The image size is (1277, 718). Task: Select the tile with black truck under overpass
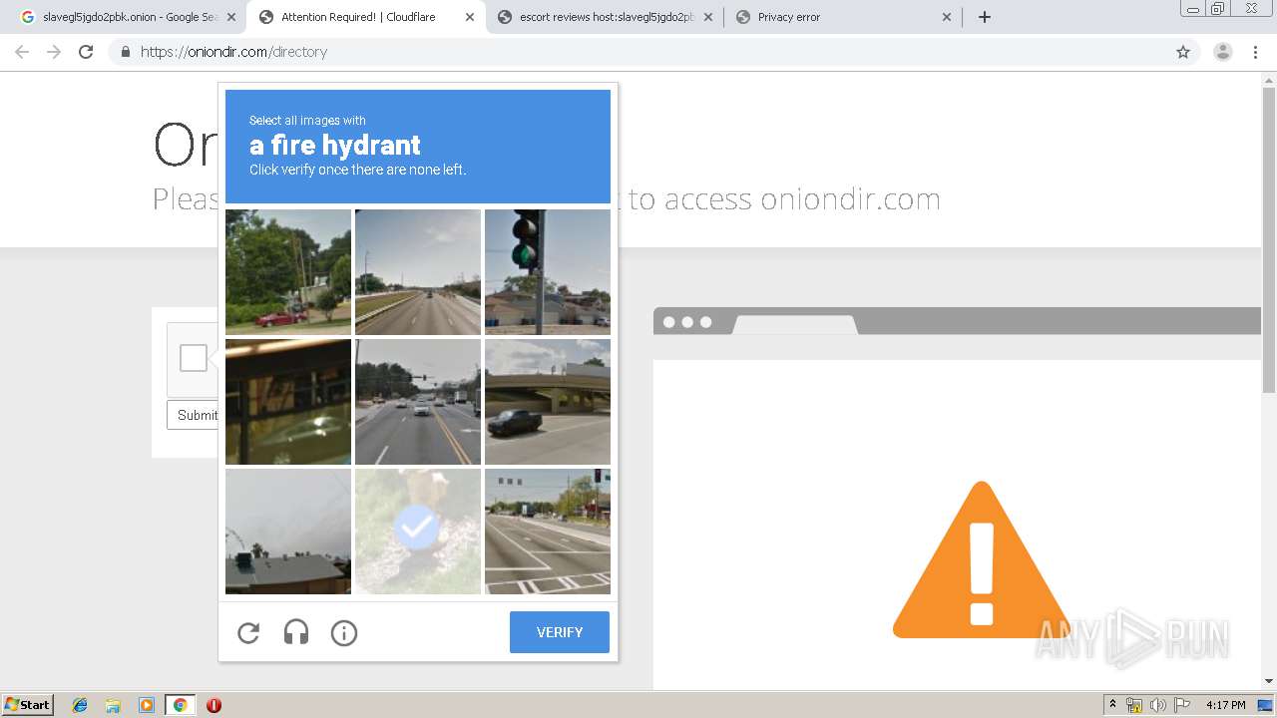click(x=548, y=402)
